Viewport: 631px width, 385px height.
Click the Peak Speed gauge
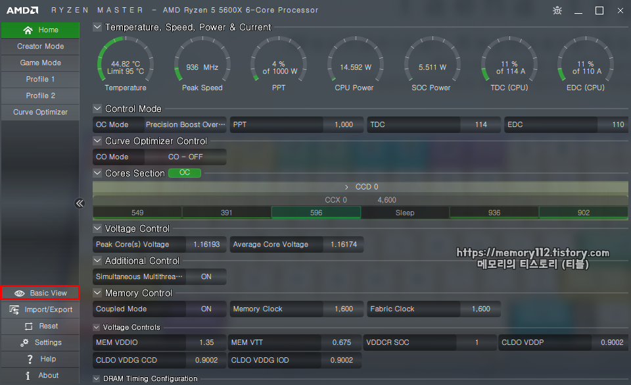[202, 64]
